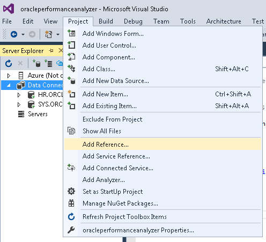Click the HR.ORCL database icon
The image size is (266, 242).
(x=31, y=95)
